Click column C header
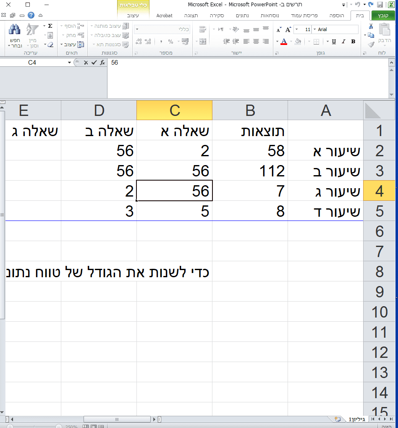Screen dimensions: 398x428 tap(175, 110)
